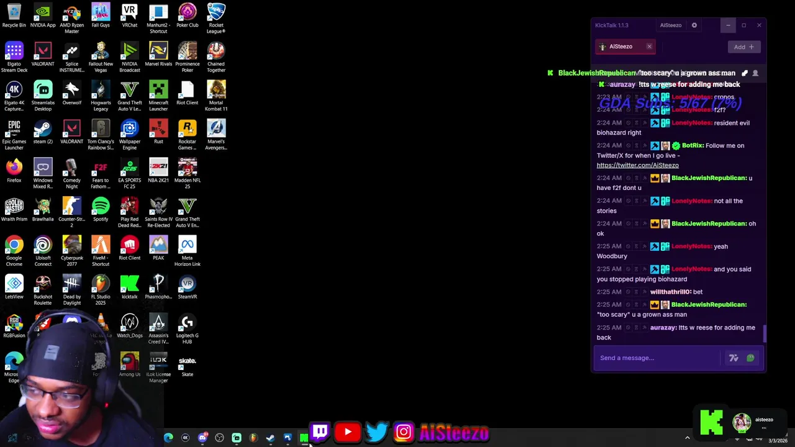Select the Poker Club icon

[187, 16]
